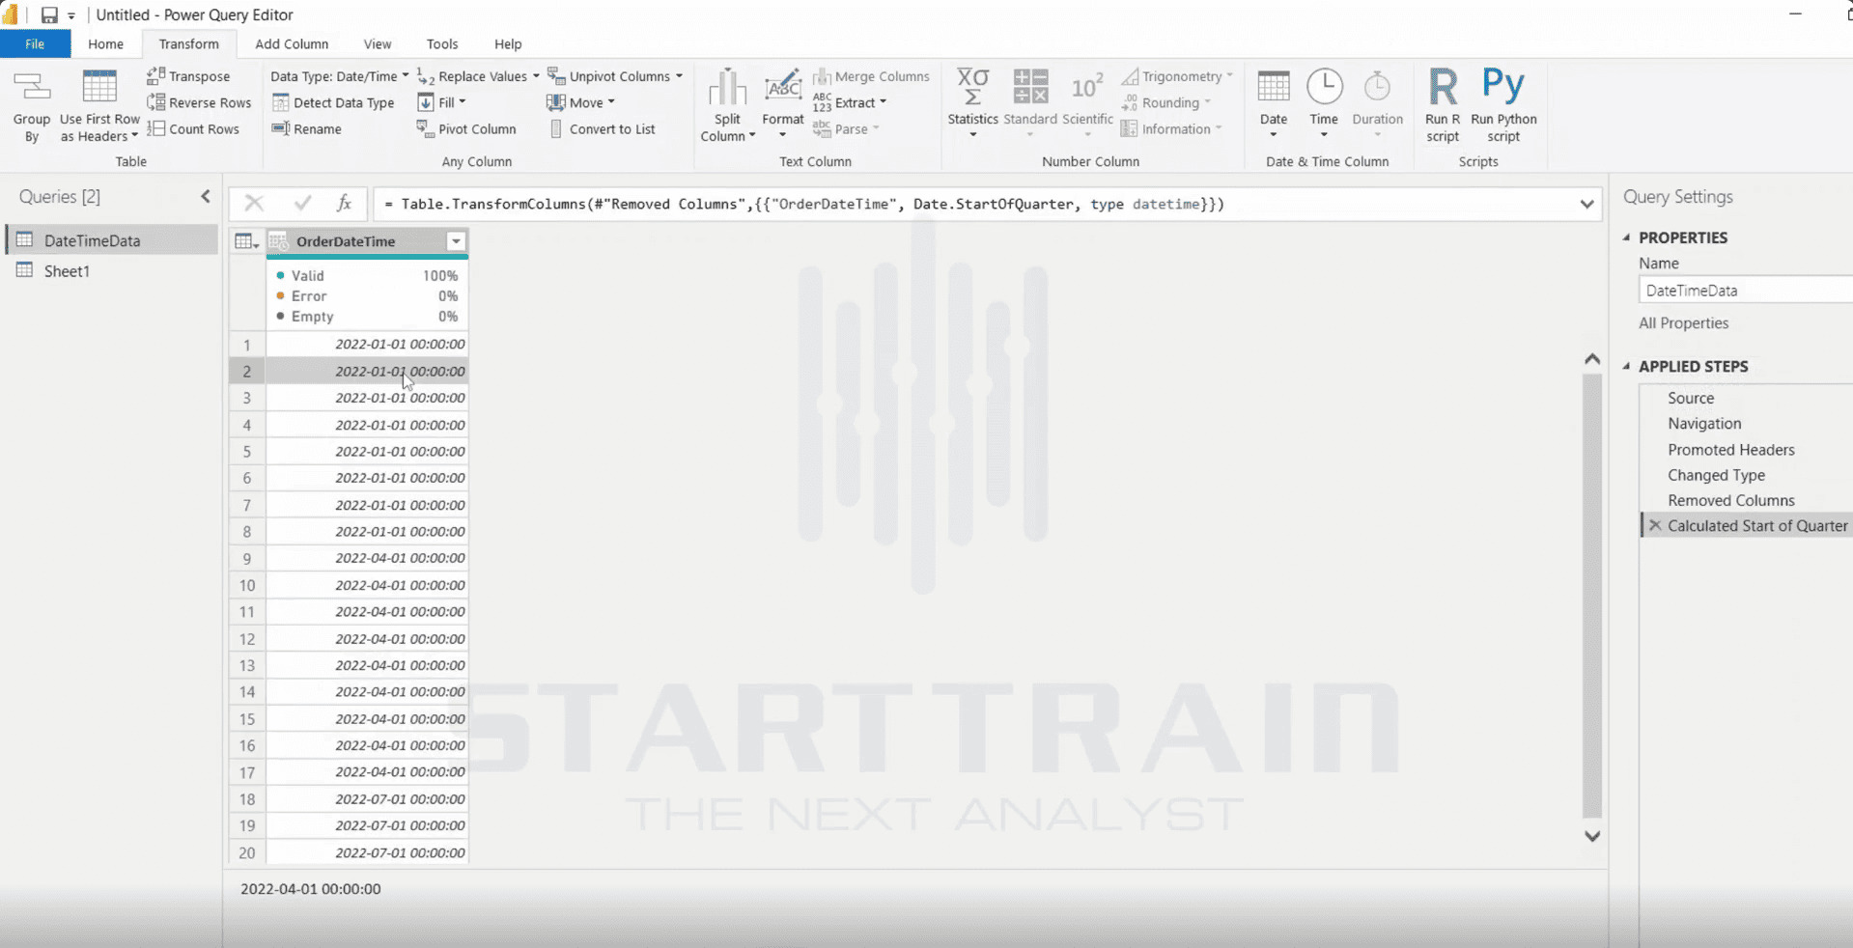Screen dimensions: 1853x948
Task: Click the fx function icon
Action: click(x=344, y=203)
